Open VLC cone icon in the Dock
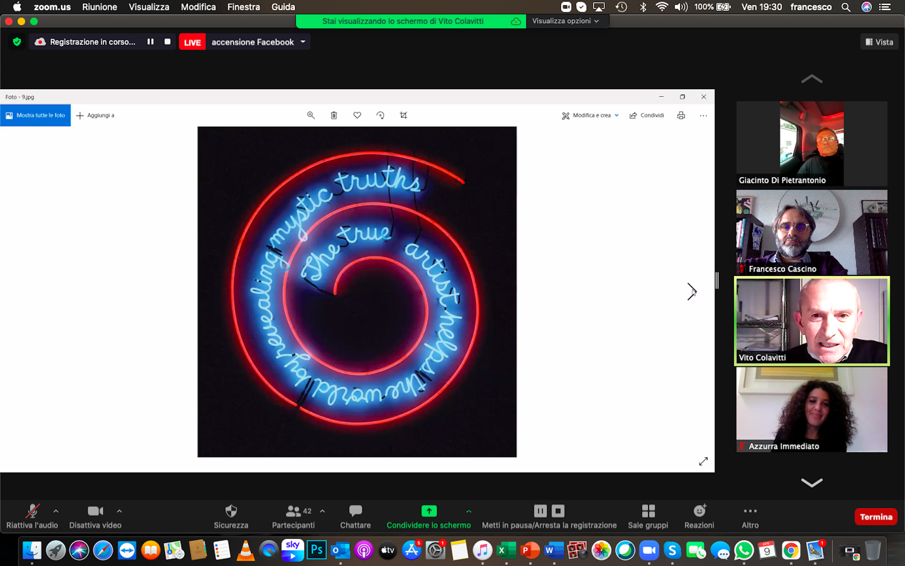This screenshot has height=566, width=905. pos(246,550)
